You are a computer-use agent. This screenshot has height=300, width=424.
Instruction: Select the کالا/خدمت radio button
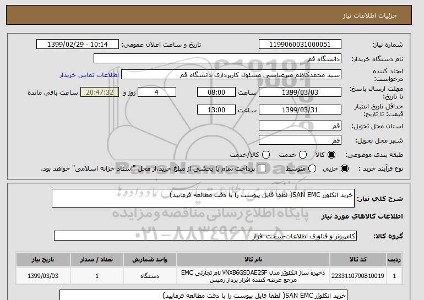point(266,155)
